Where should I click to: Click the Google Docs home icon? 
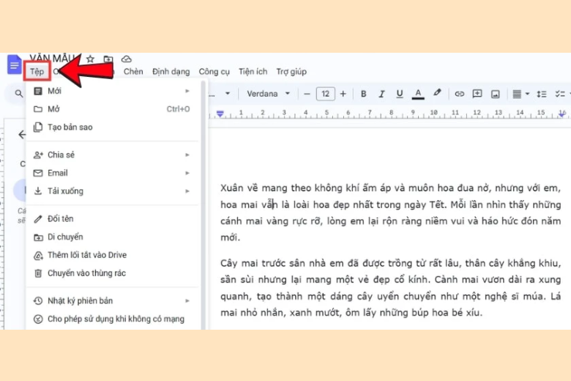15,65
